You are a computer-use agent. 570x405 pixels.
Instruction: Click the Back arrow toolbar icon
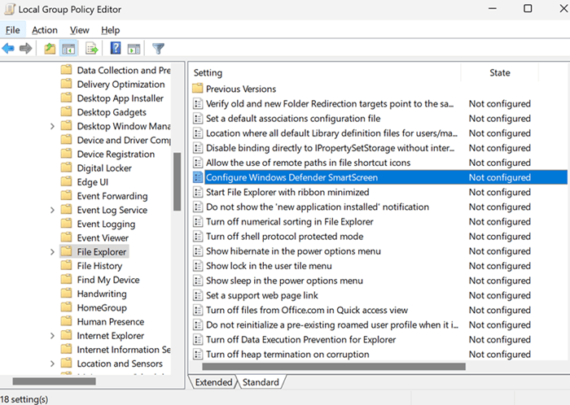[x=8, y=48]
